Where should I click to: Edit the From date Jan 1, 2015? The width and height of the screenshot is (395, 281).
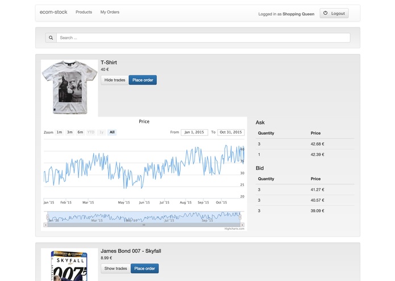[194, 133]
